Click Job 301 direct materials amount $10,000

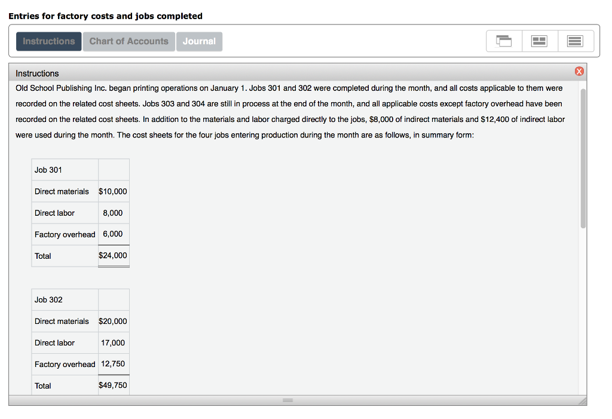[x=113, y=191]
